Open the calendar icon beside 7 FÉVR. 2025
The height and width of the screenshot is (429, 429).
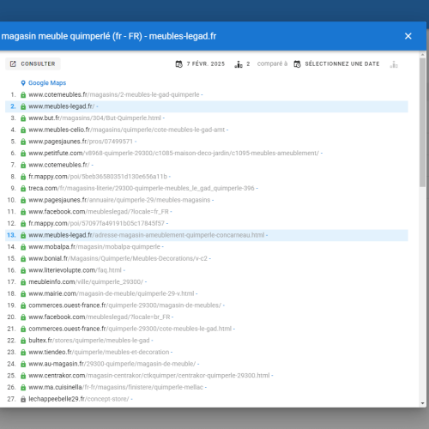click(x=179, y=64)
